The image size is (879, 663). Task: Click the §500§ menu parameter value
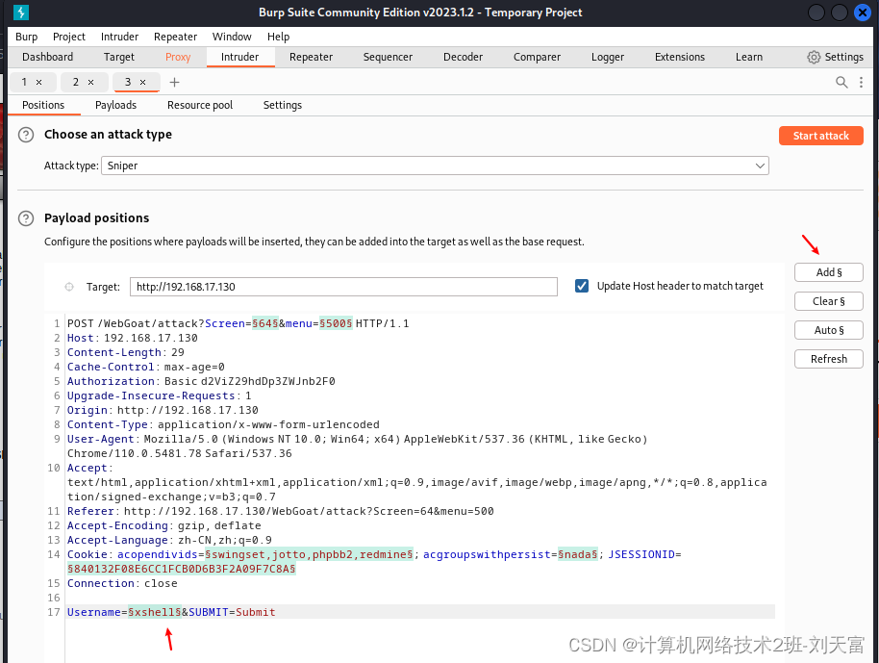(336, 323)
